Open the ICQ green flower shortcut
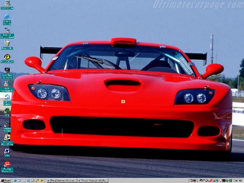Viewport: 244px width, 183px height. tap(7, 112)
